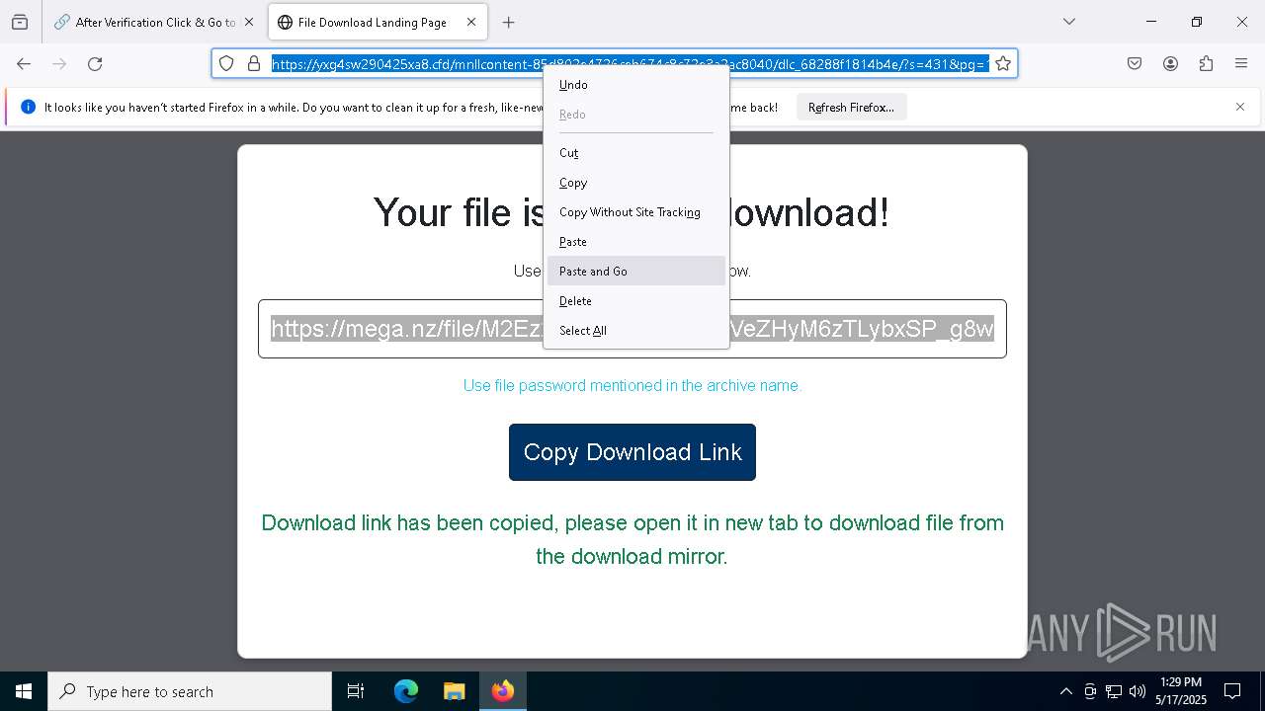Expand the list all tabs chevron
1265x711 pixels.
coord(1068,22)
